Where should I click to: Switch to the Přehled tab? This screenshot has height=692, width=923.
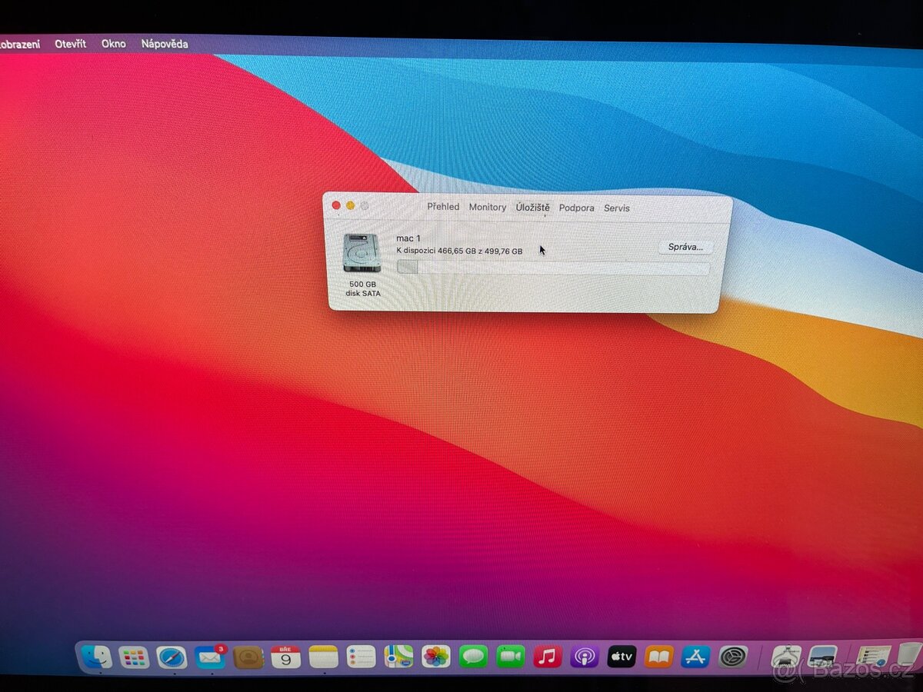click(443, 208)
